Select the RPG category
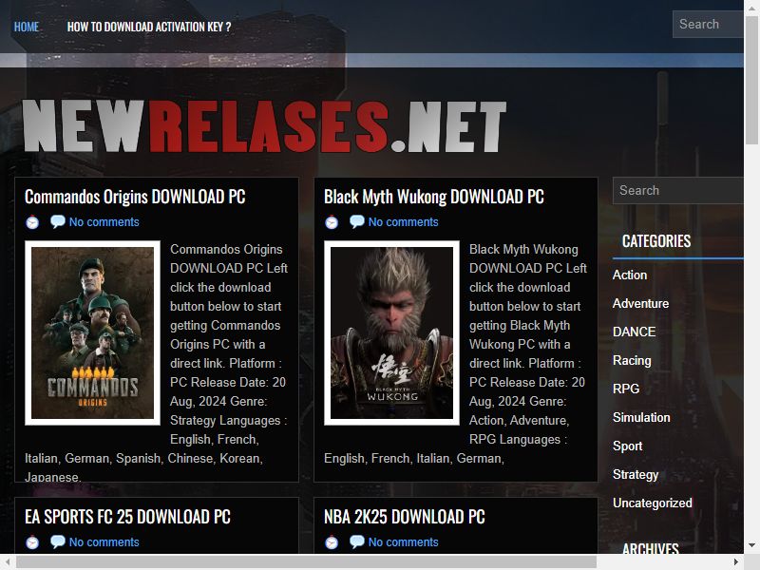 (626, 389)
